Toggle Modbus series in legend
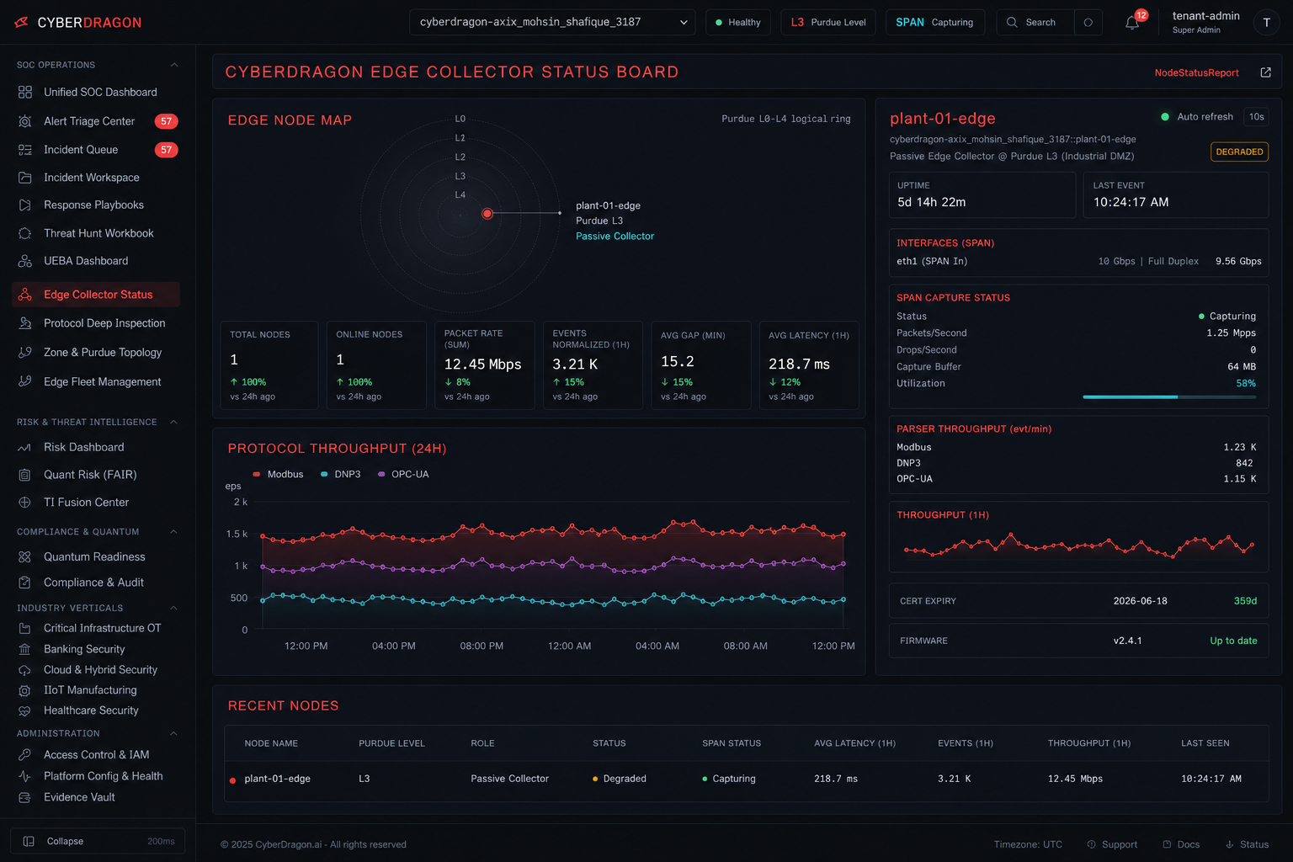 point(278,475)
